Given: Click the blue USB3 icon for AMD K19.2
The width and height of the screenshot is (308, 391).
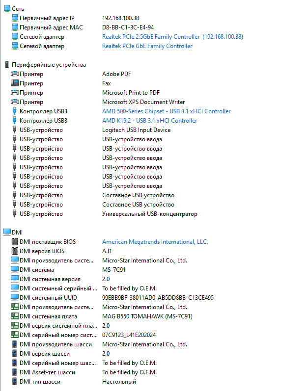Looking at the screenshot, I should pyautogui.click(x=14, y=121).
